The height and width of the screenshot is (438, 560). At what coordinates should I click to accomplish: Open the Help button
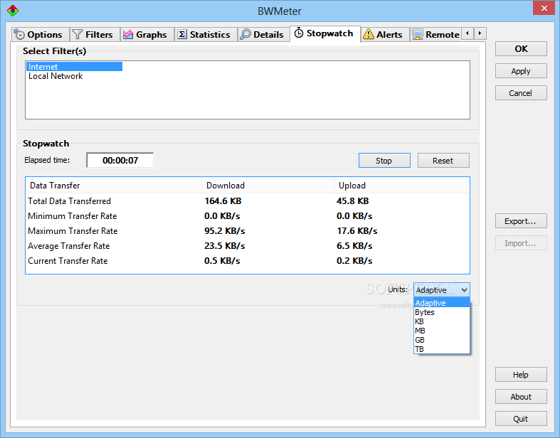point(521,375)
